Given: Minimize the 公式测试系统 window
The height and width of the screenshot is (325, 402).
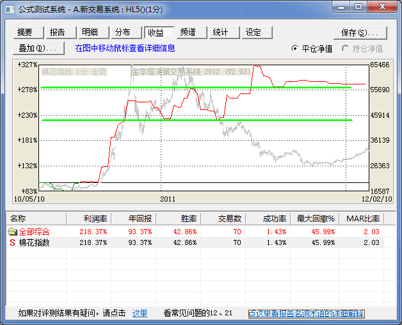Looking at the screenshot, I should point(341,7).
